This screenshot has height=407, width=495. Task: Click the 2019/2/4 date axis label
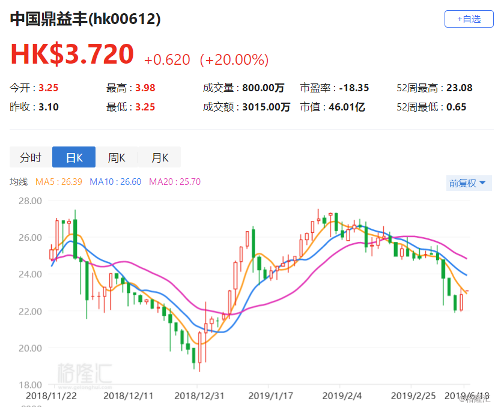click(x=342, y=396)
